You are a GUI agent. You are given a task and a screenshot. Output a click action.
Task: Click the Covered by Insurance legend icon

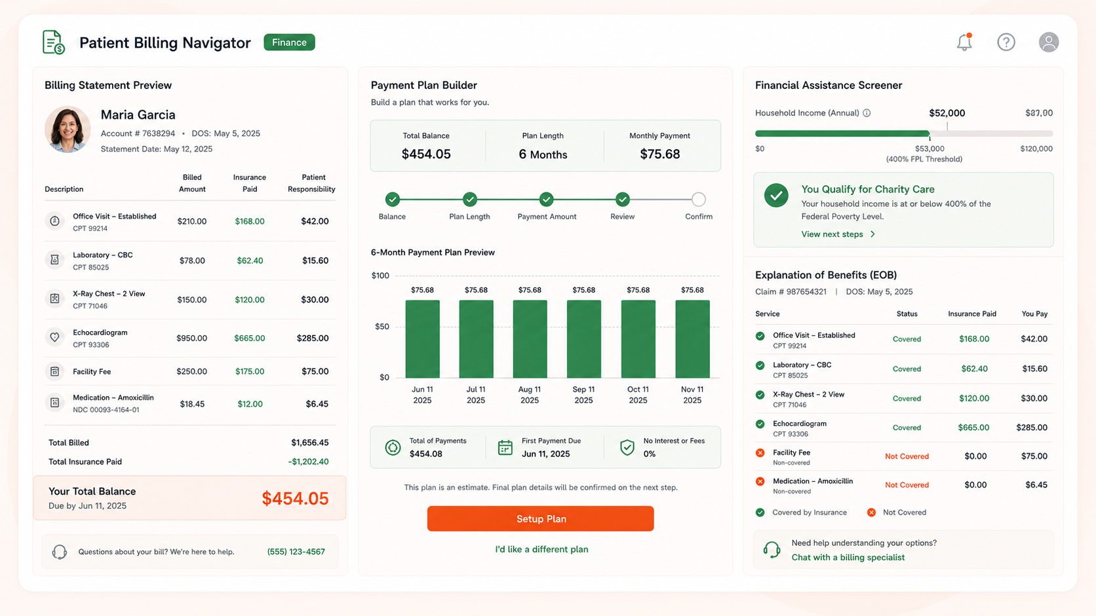tap(760, 513)
